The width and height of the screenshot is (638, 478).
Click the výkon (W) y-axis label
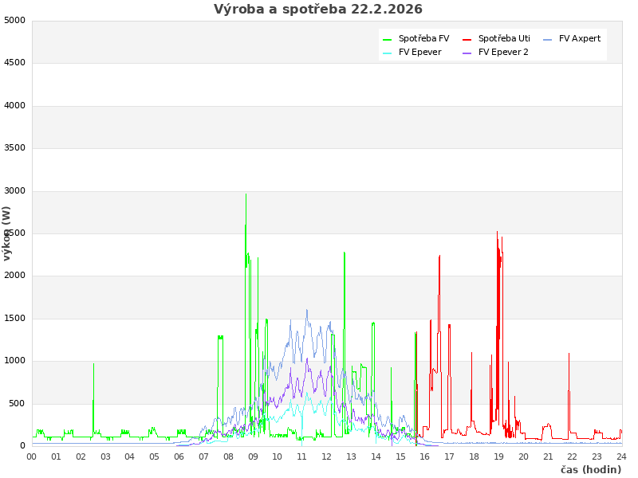tap(7, 233)
